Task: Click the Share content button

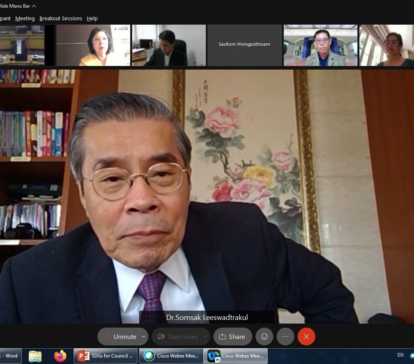Action: [x=232, y=336]
